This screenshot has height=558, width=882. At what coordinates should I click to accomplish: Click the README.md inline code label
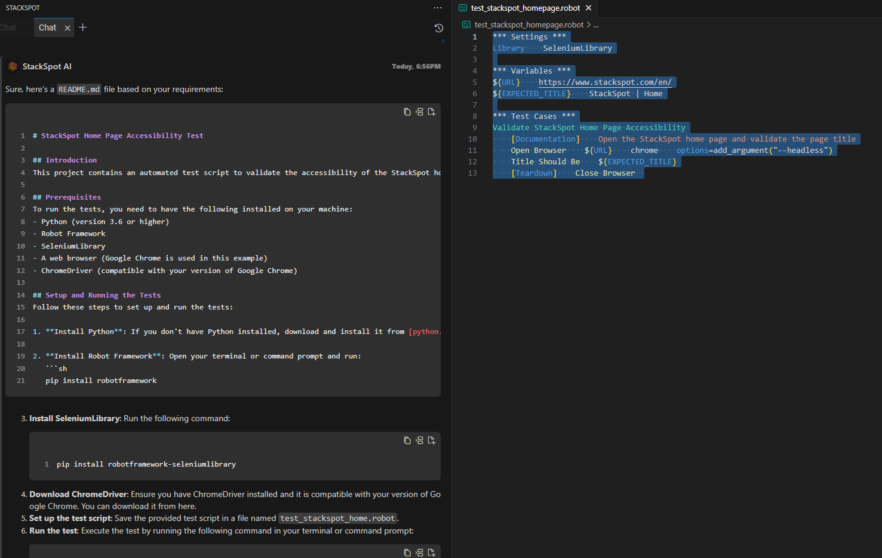pos(79,90)
